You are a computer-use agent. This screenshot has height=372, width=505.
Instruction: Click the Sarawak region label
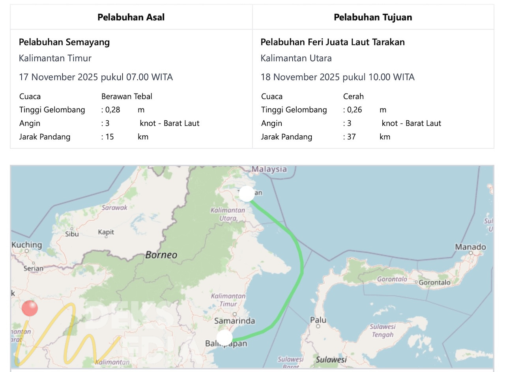(x=114, y=207)
